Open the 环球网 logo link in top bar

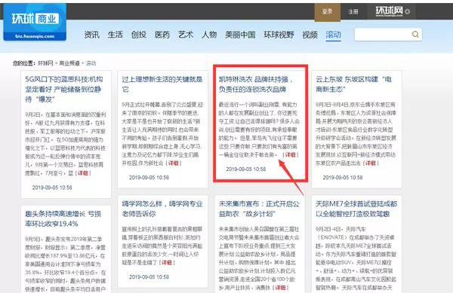[x=390, y=11]
